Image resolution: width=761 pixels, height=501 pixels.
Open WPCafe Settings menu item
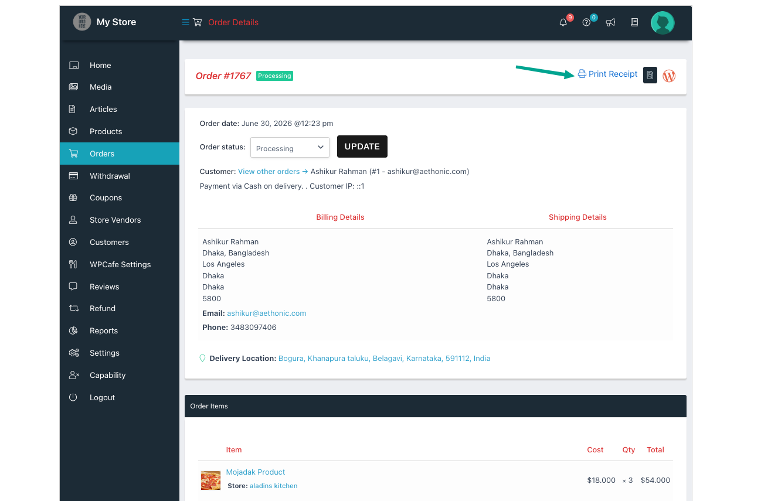[120, 264]
